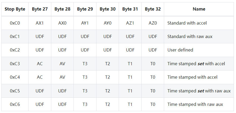
Task: Click the 0xC3 stop byte cell
Action: (x=15, y=64)
